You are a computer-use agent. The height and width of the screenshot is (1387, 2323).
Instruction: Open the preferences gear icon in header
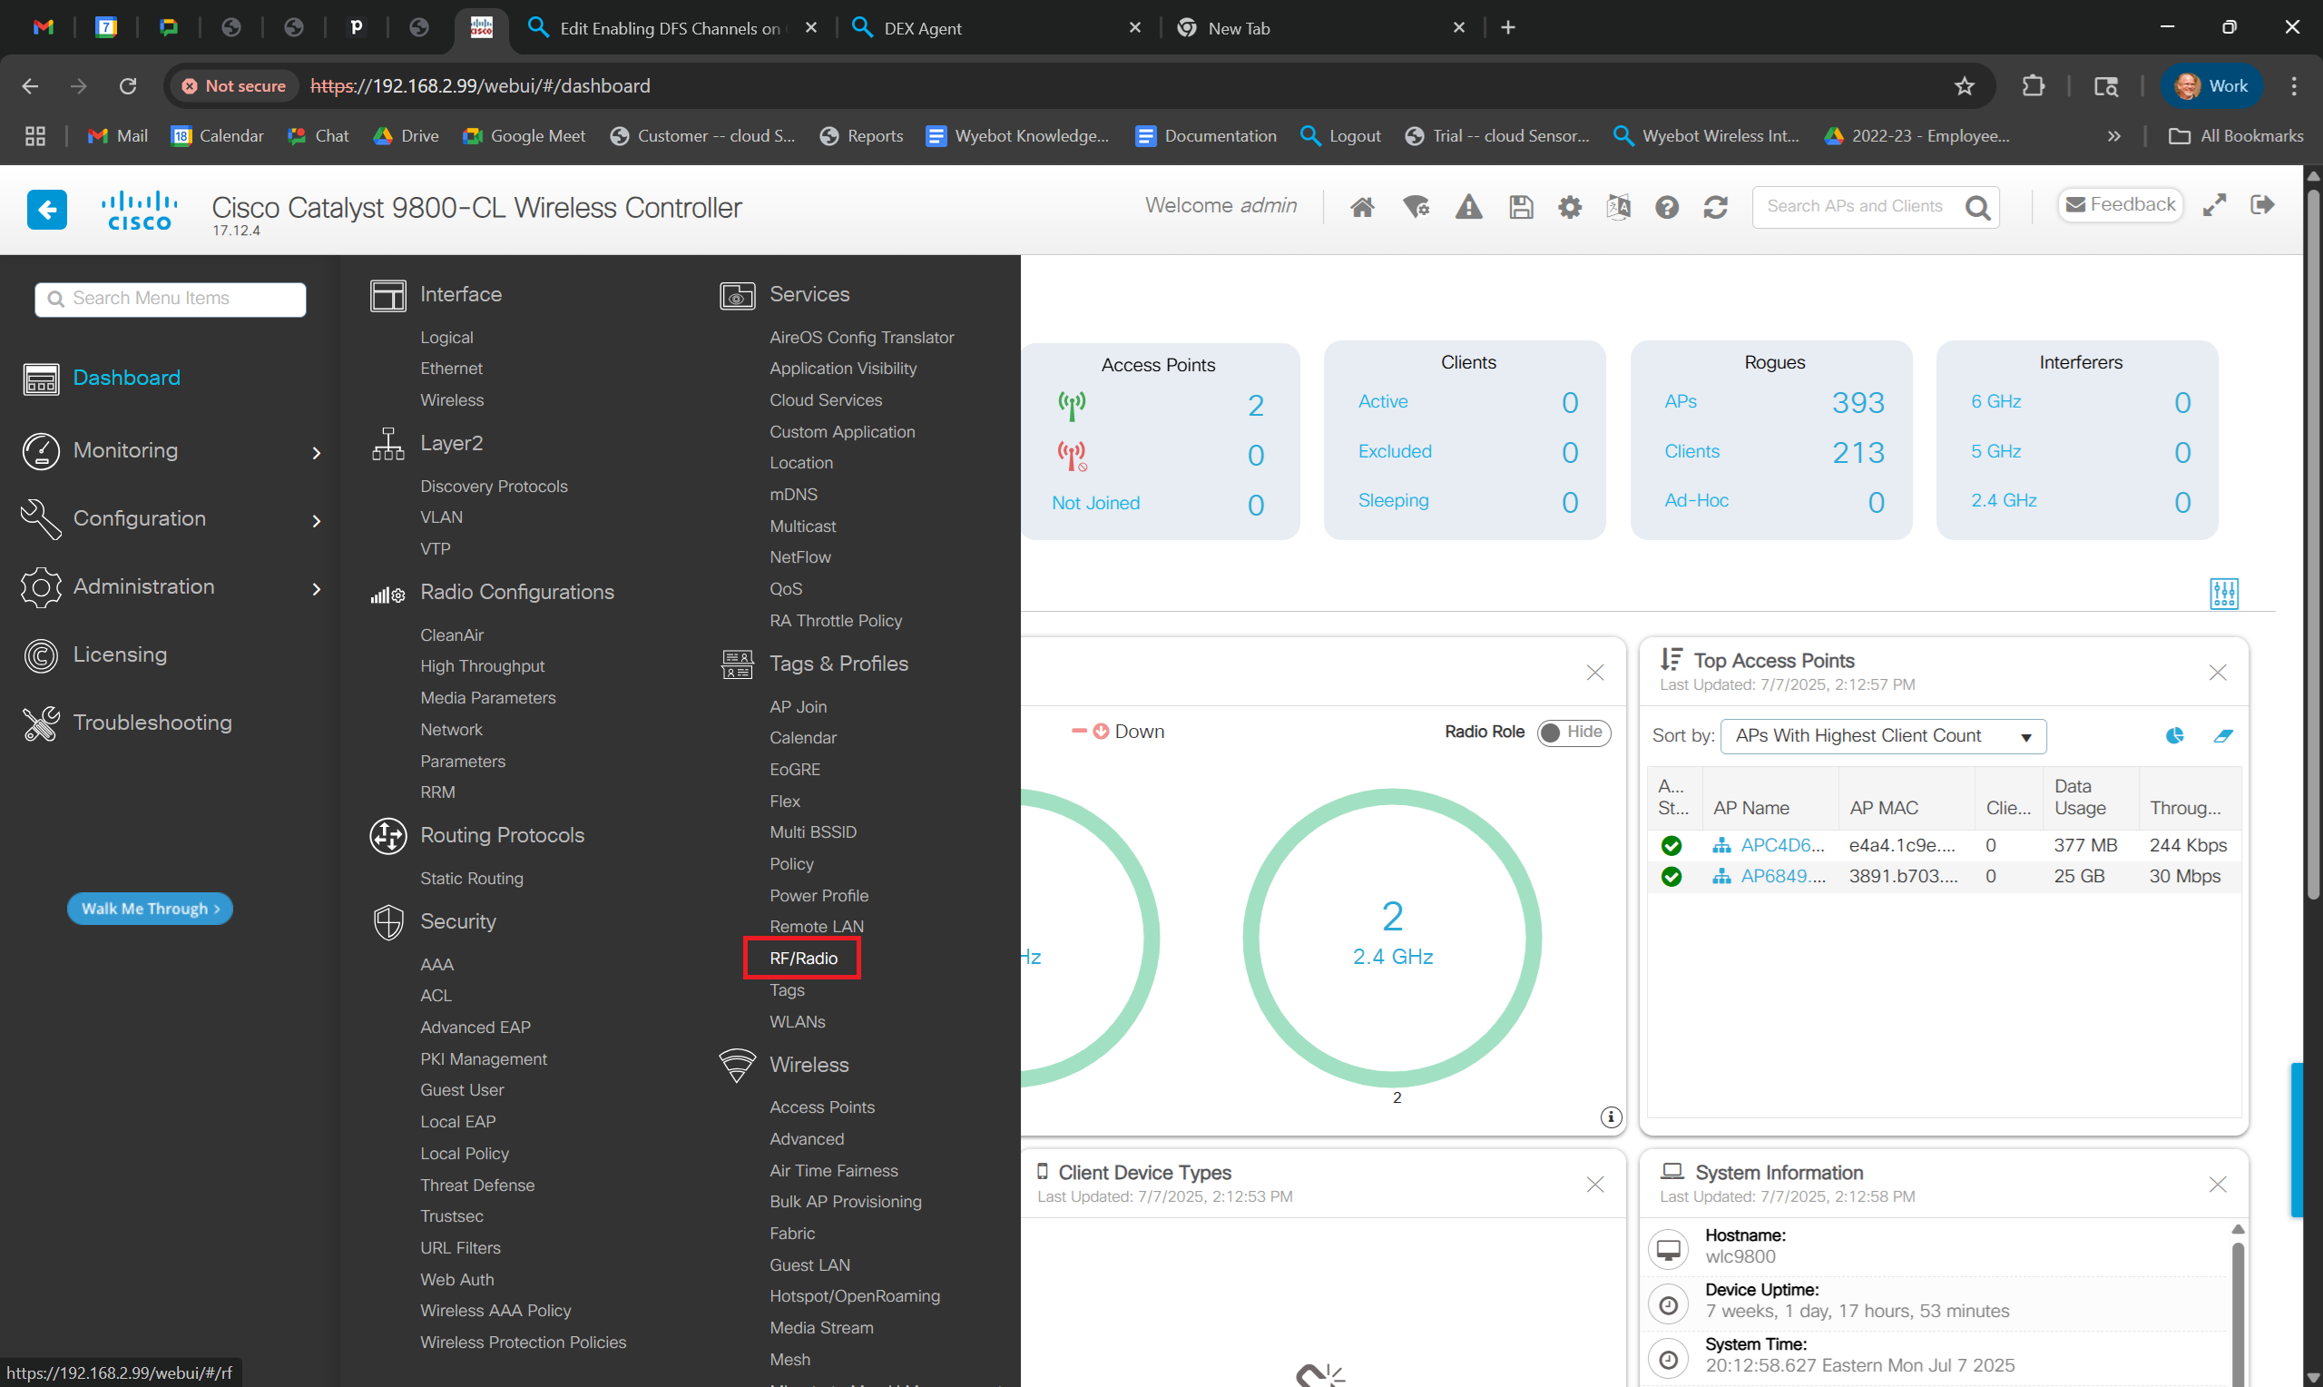click(x=1570, y=207)
